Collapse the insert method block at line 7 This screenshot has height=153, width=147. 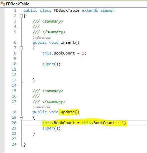pyautogui.click(x=21, y=48)
